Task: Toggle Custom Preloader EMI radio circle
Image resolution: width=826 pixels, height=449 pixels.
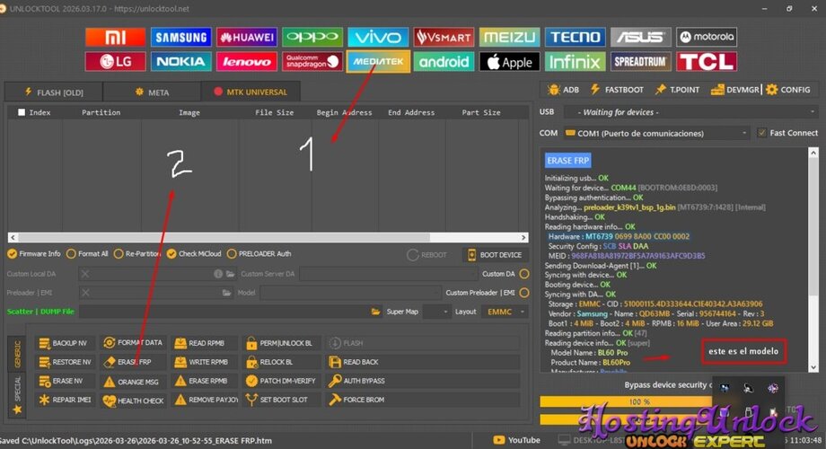Action: coord(524,293)
